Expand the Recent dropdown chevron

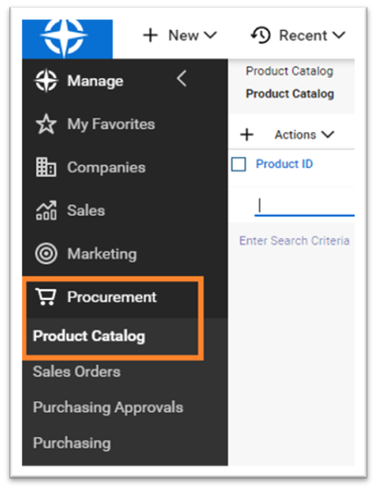(x=338, y=35)
